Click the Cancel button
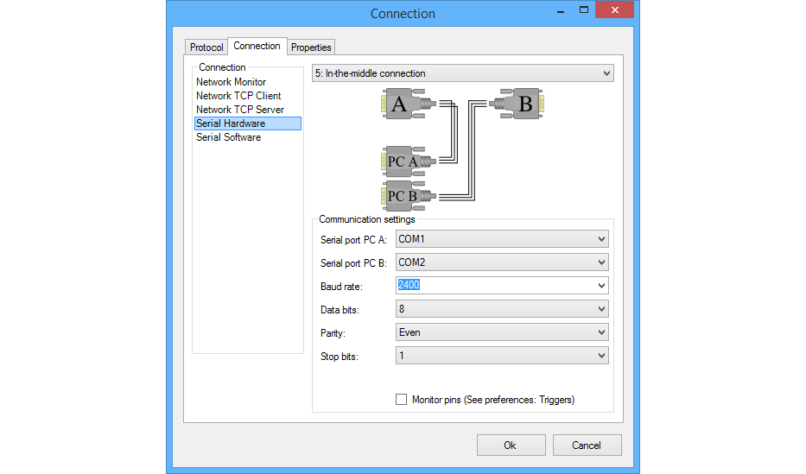This screenshot has width=806, height=474. click(587, 446)
